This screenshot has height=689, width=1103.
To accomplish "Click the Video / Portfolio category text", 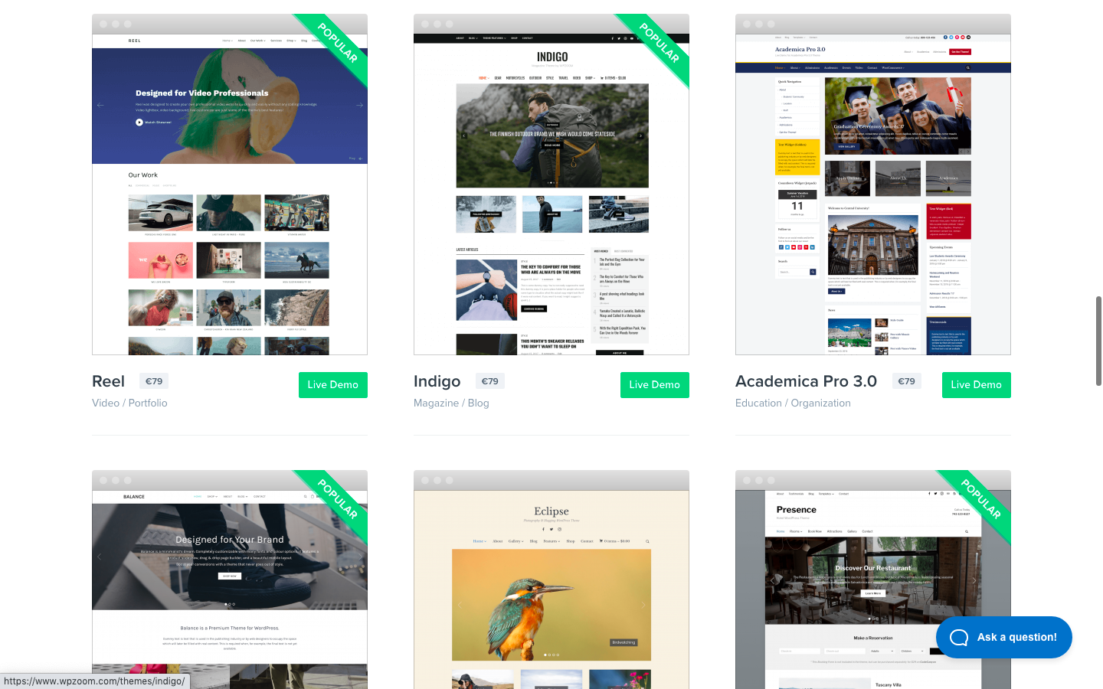I will click(129, 403).
